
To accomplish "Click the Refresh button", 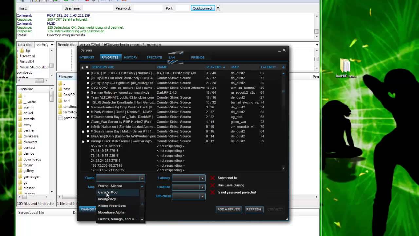I will (254, 209).
